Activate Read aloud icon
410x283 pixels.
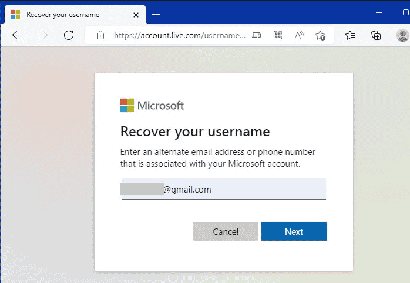299,35
